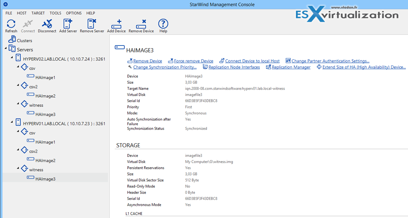Open the TARGET menu

38,13
